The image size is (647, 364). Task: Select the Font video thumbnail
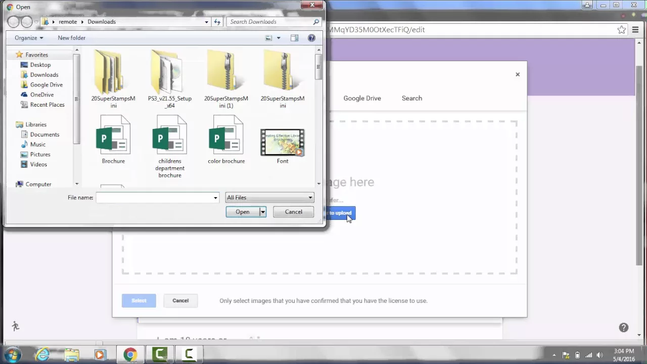pyautogui.click(x=283, y=146)
